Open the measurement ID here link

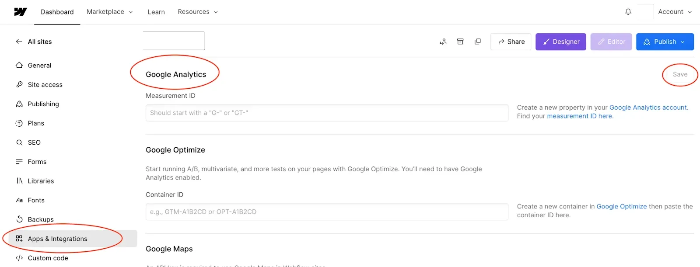coord(580,116)
